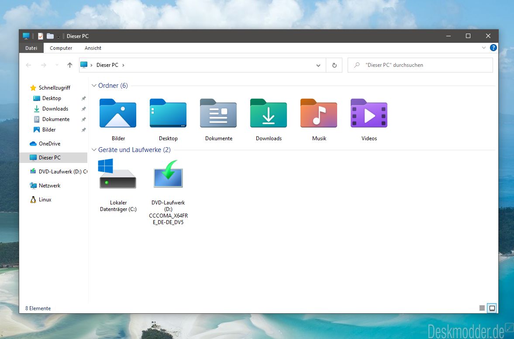Open Desktop under Schnellzugriff in navigation pane
Screen dimensions: 514x339
point(52,98)
